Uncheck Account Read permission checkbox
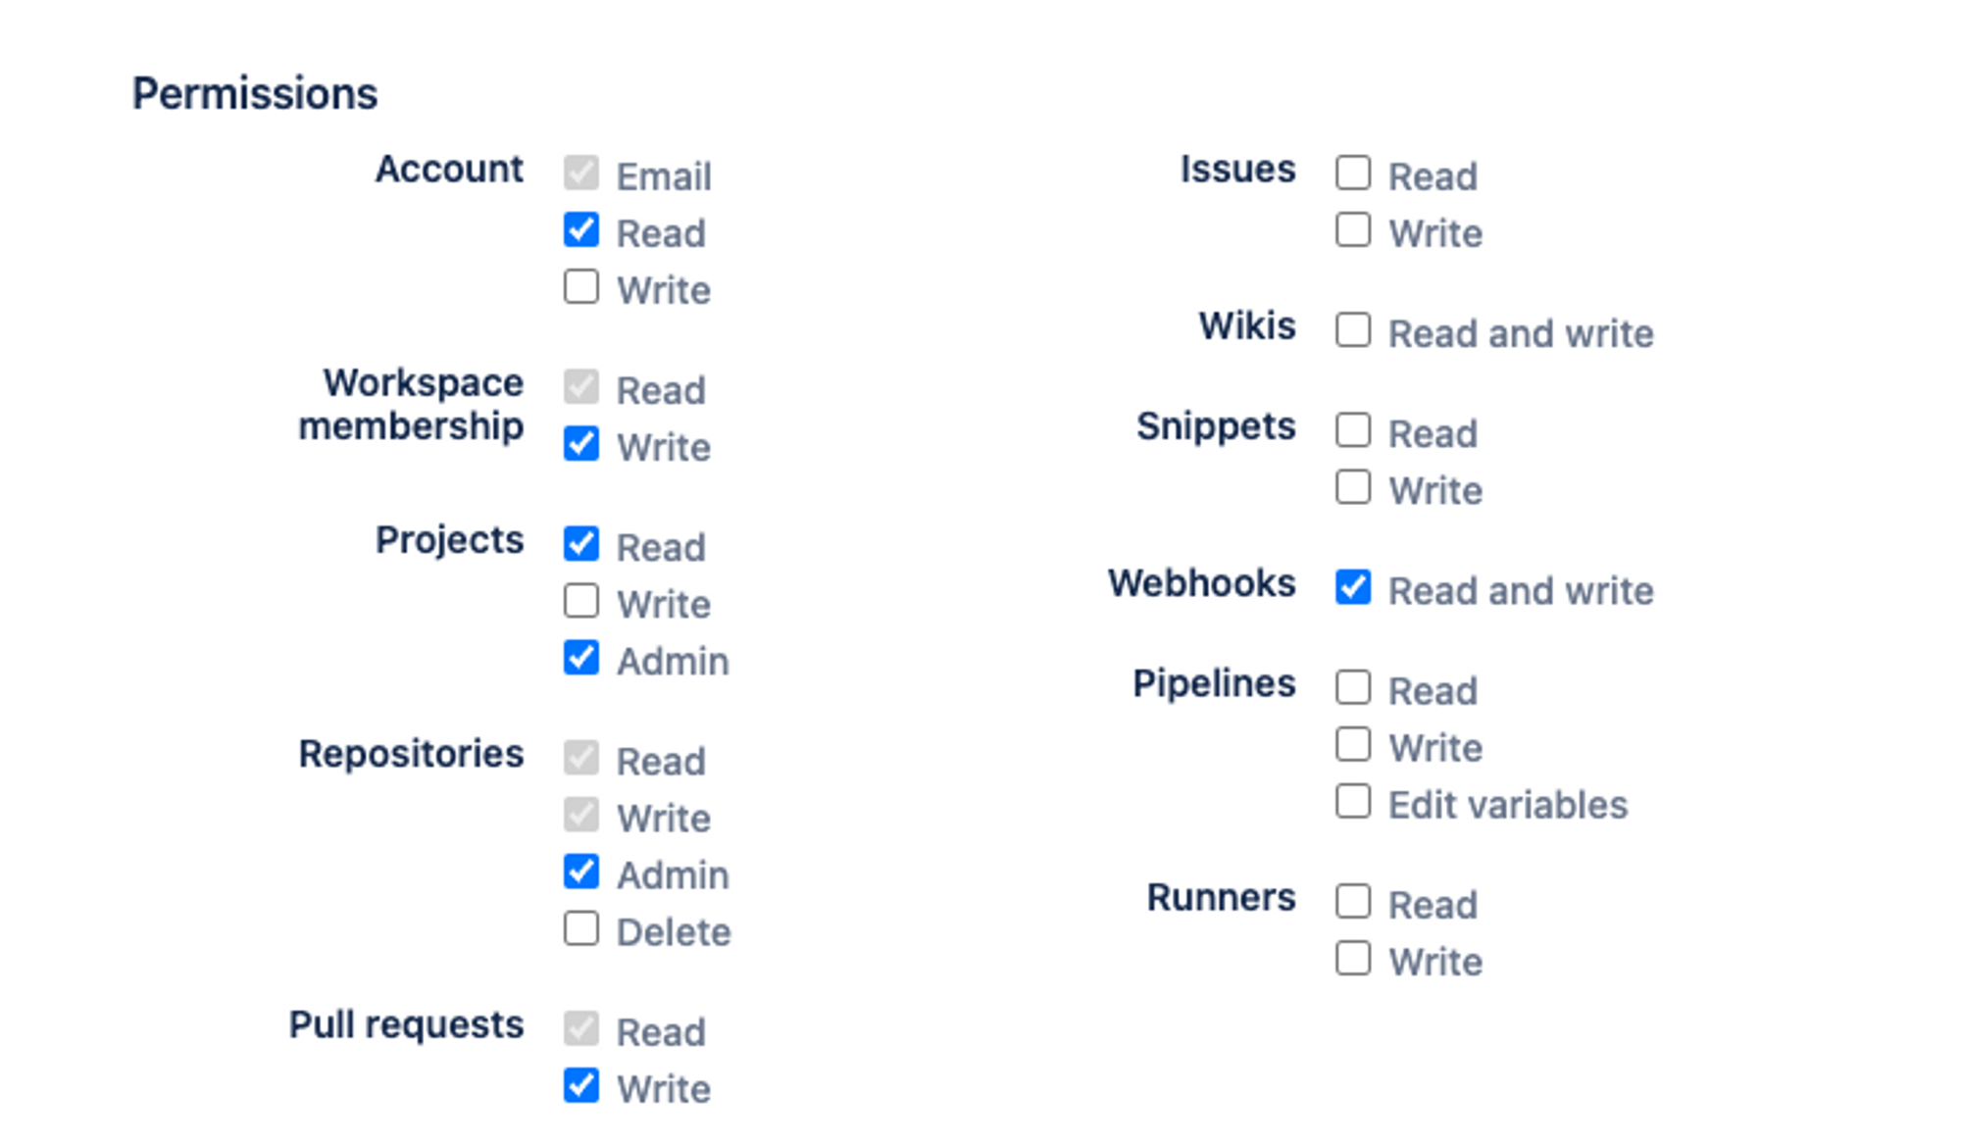Screen dimensions: 1961x1146 click(581, 230)
